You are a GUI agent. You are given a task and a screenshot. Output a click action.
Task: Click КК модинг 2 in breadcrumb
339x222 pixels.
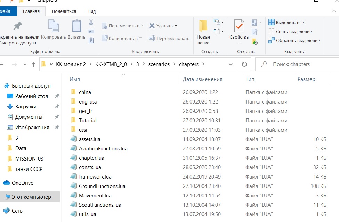(71, 64)
